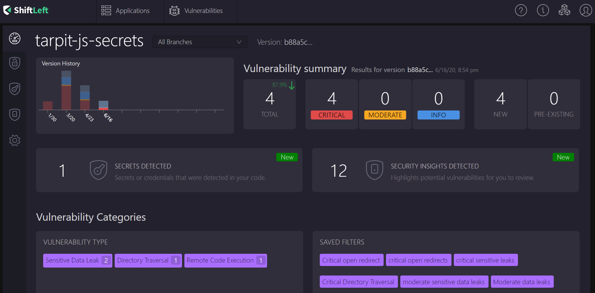Screen dimensions: 595x293
Task: Open the TOTAL vulnerabilities card
Action: (270, 104)
